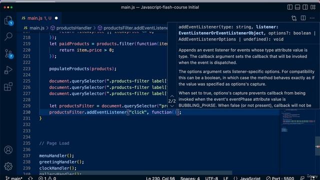Show next signature in parameter hint

(172, 106)
